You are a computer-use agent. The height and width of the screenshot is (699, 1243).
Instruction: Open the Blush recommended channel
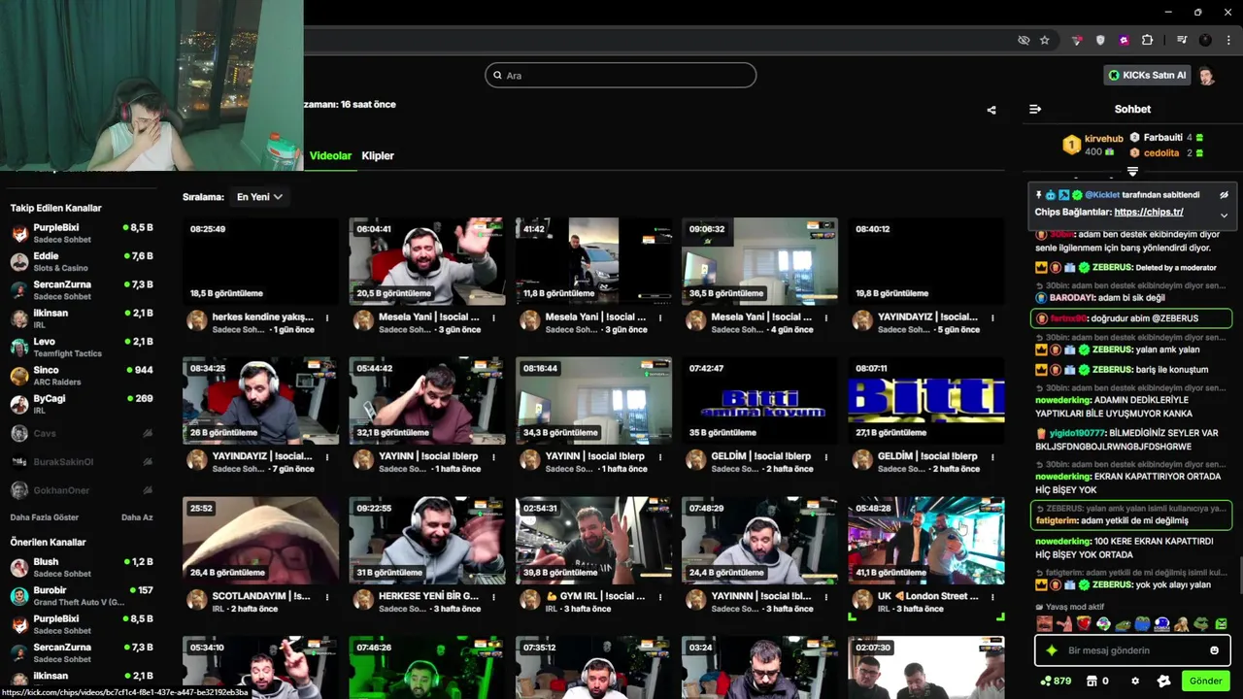point(82,568)
